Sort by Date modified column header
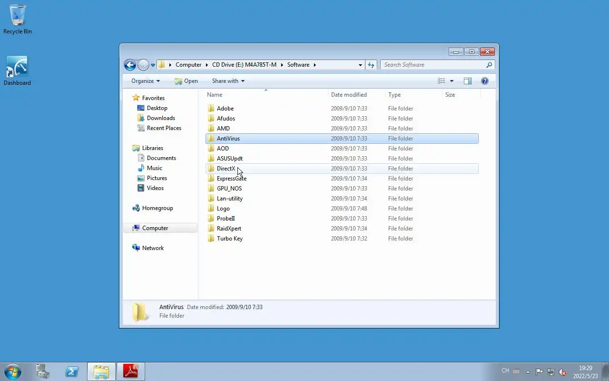The width and height of the screenshot is (609, 381). pyautogui.click(x=356, y=95)
